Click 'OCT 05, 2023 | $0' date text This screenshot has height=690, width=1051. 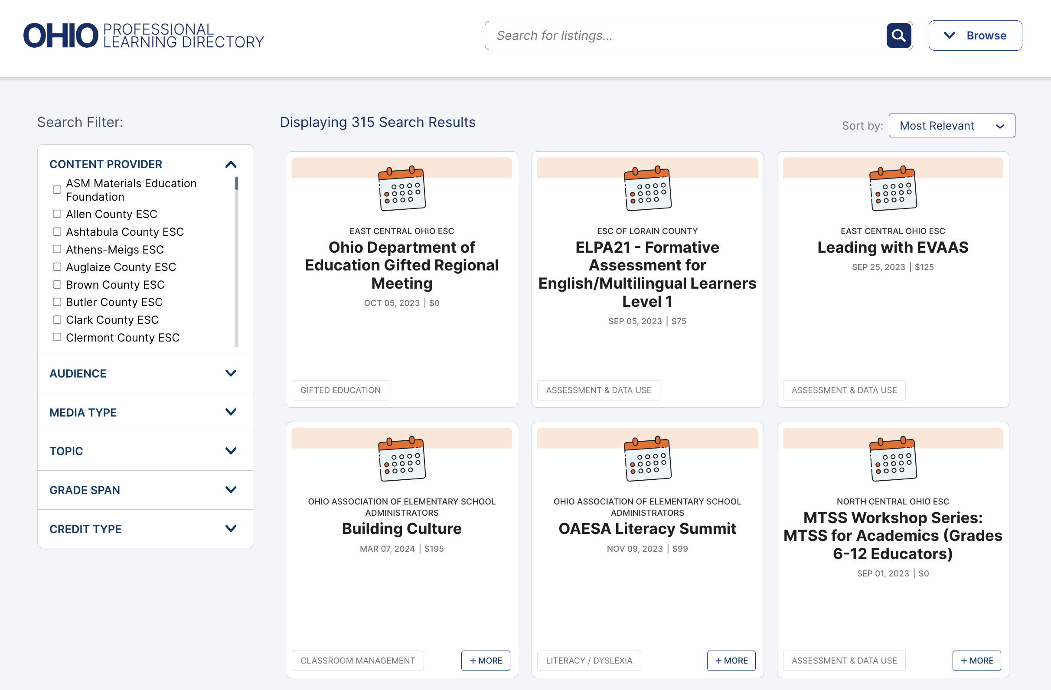tap(402, 303)
